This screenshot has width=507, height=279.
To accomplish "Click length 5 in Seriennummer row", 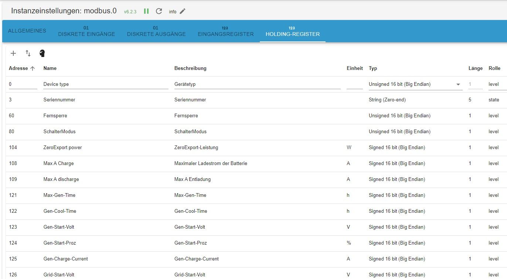I will (470, 100).
